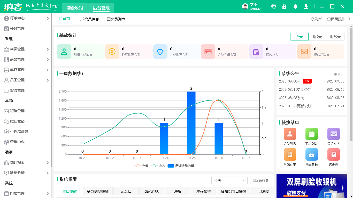This screenshot has height=198, width=353.
Task: Expand 数据分析 sidebar menu
Action: [x=25, y=173]
